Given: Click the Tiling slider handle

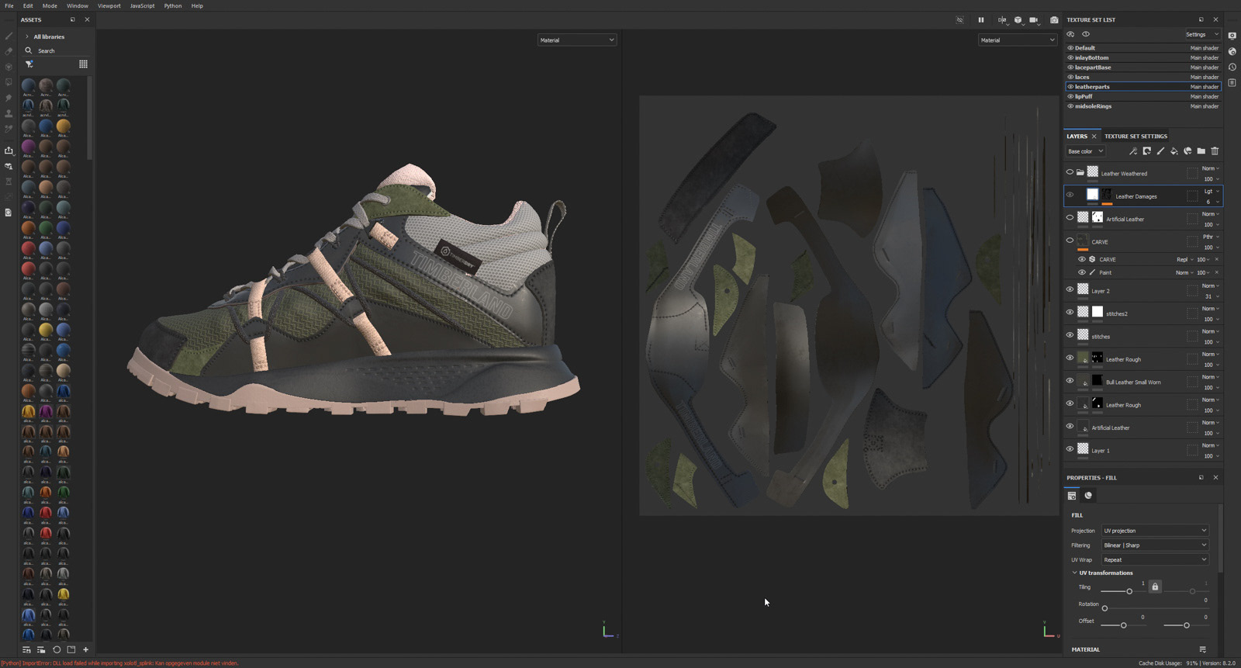Looking at the screenshot, I should (x=1129, y=592).
